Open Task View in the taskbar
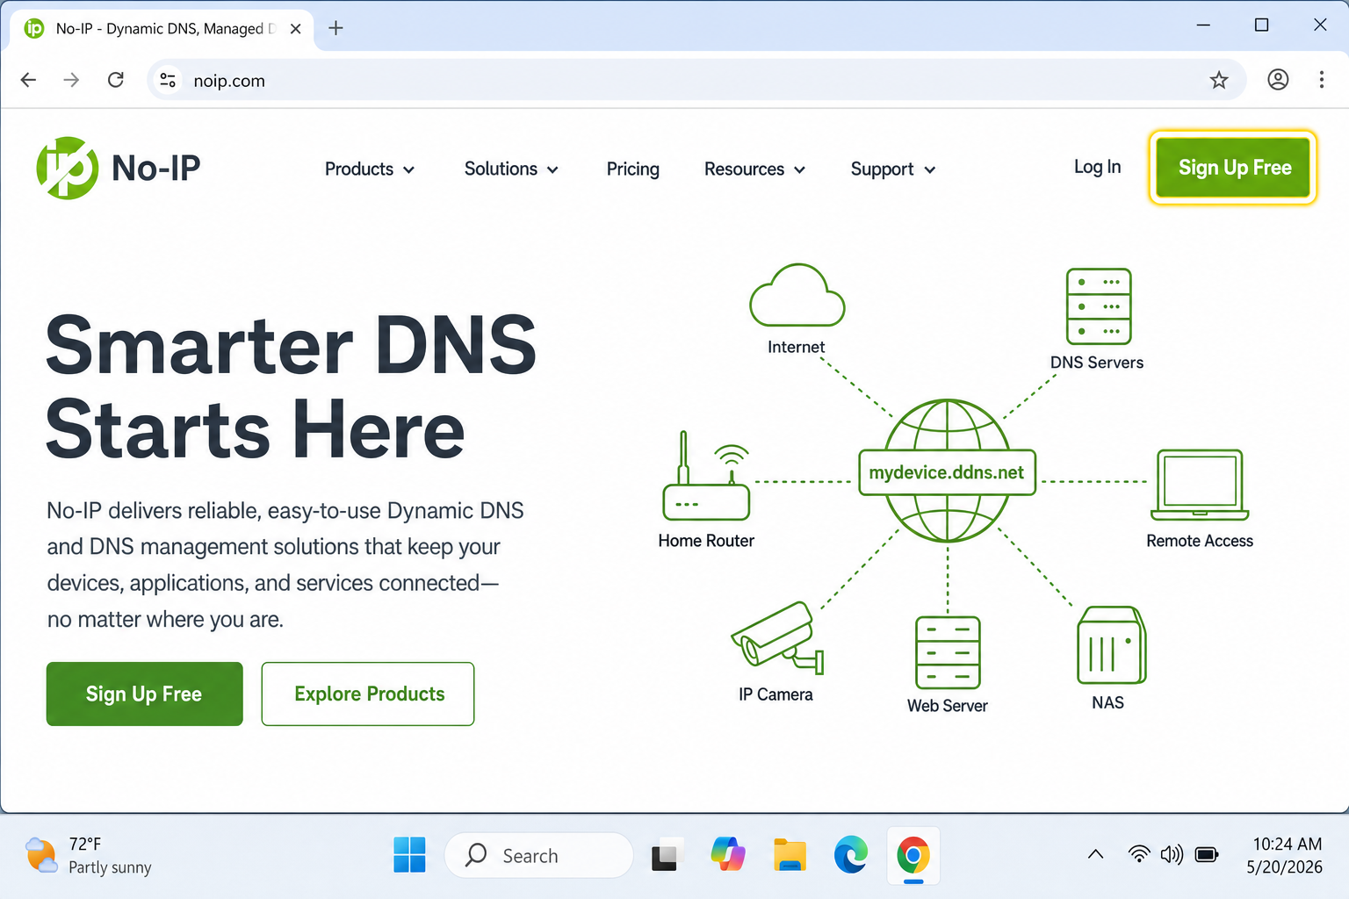The width and height of the screenshot is (1349, 899). click(665, 855)
